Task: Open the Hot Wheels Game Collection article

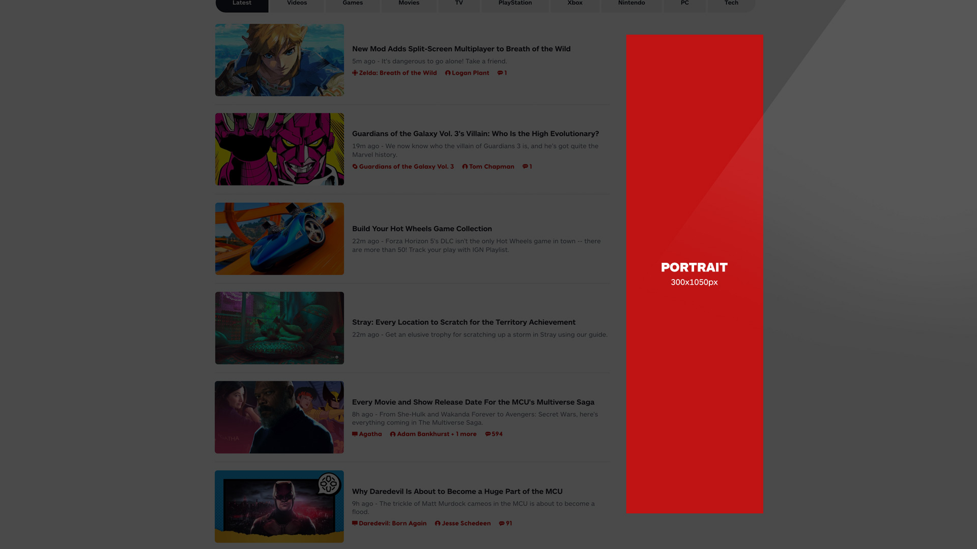Action: point(421,229)
